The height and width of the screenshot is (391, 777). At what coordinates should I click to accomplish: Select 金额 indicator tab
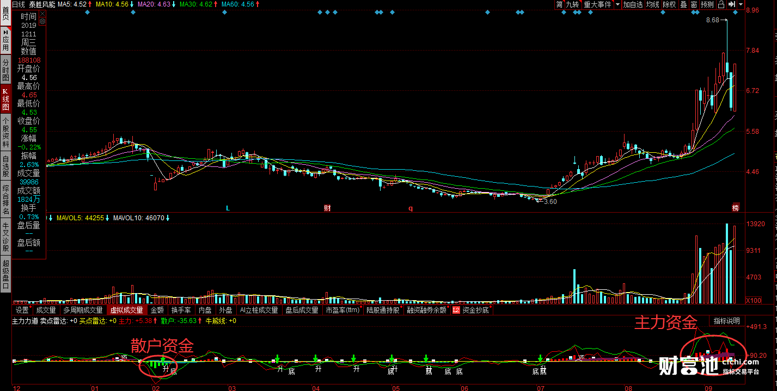pyautogui.click(x=157, y=310)
